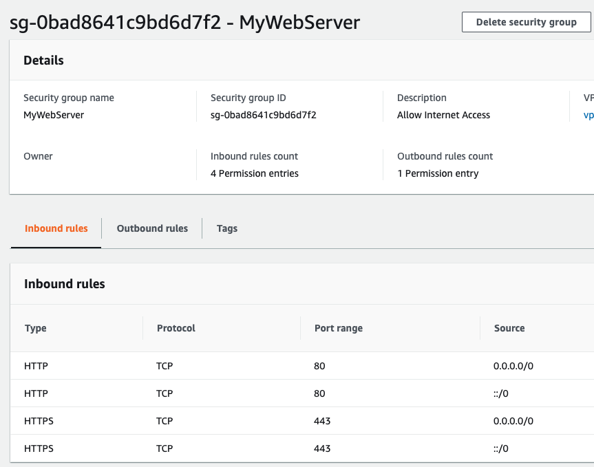Viewport: 594px width, 467px height.
Task: Click the 4 Permission entries inbound count
Action: [x=254, y=173]
